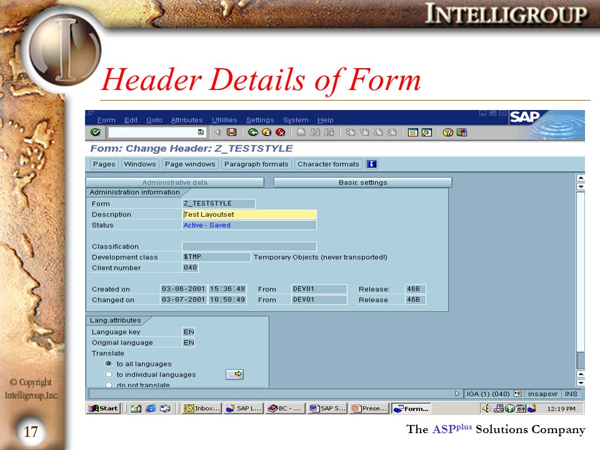Image resolution: width=600 pixels, height=450 pixels.
Task: Open the command field history dropdown
Action: pos(201,132)
